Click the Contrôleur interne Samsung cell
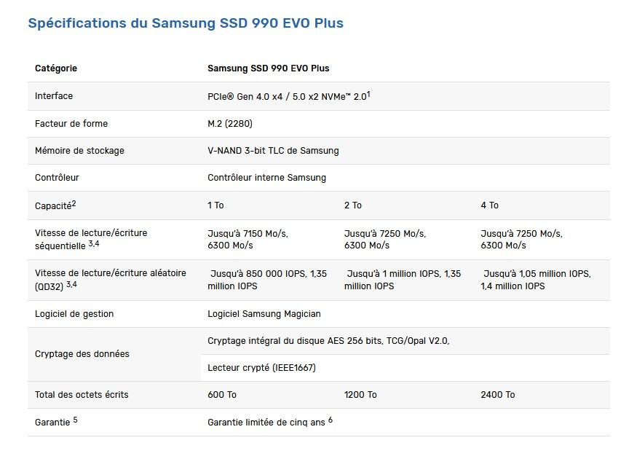 point(266,178)
